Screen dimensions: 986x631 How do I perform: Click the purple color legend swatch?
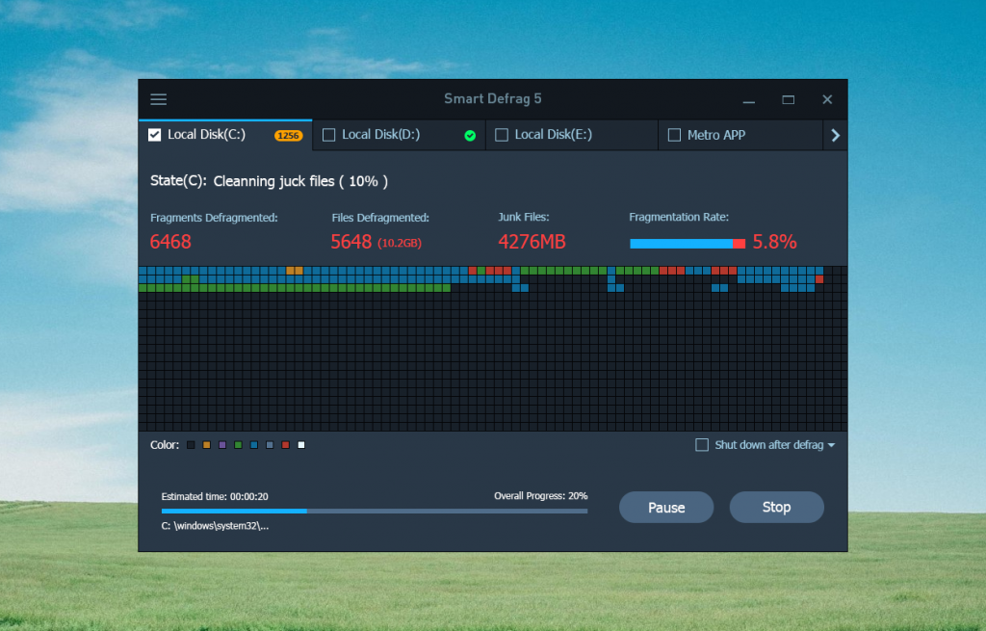coord(222,445)
